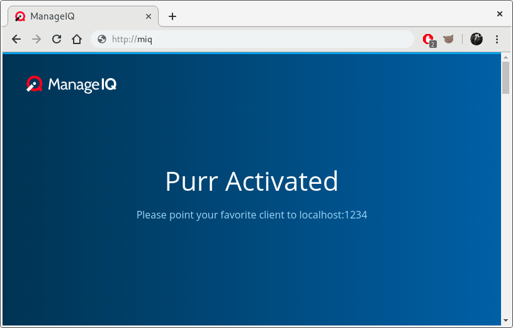Close the ManageIQ tab
This screenshot has height=328, width=513.
(149, 16)
